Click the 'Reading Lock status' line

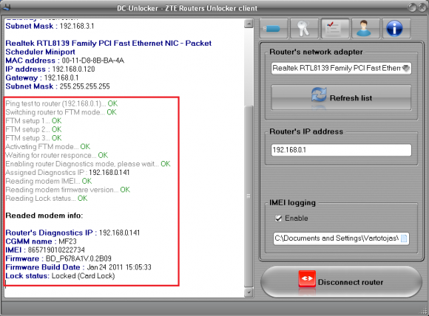[47, 199]
